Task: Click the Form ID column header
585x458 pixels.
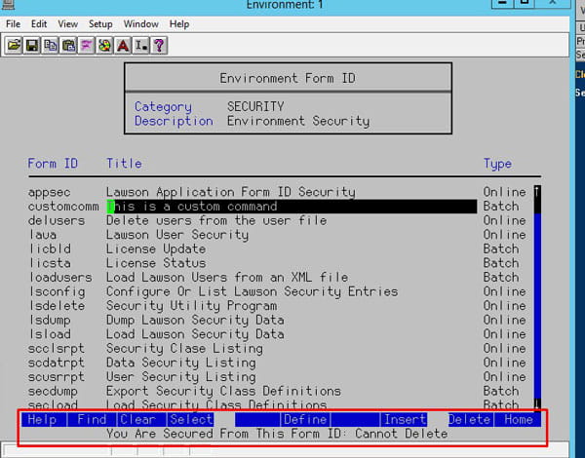Action: [53, 164]
